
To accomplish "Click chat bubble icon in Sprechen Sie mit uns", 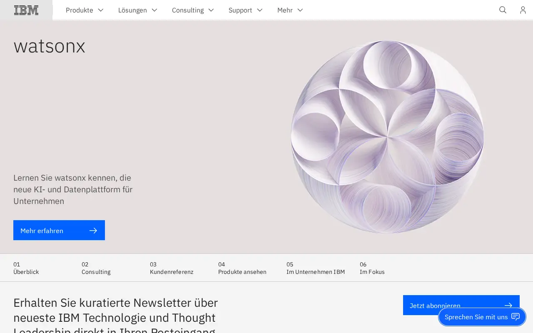I will pyautogui.click(x=516, y=317).
